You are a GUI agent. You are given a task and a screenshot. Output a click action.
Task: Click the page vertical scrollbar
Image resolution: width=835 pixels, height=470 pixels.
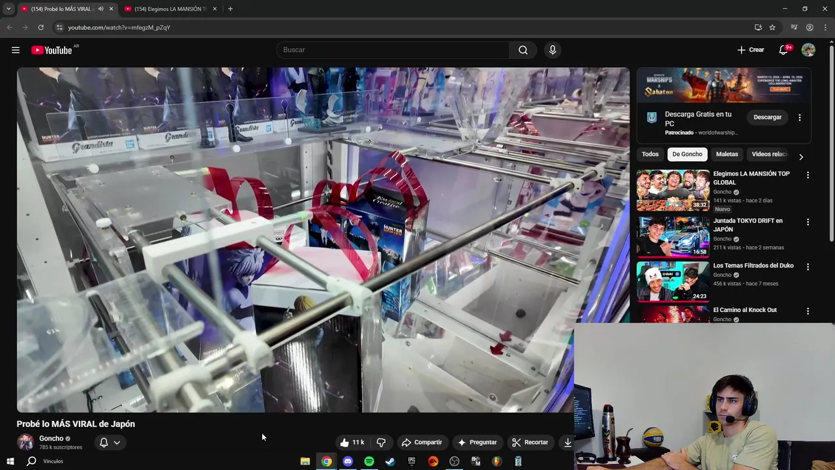click(831, 144)
